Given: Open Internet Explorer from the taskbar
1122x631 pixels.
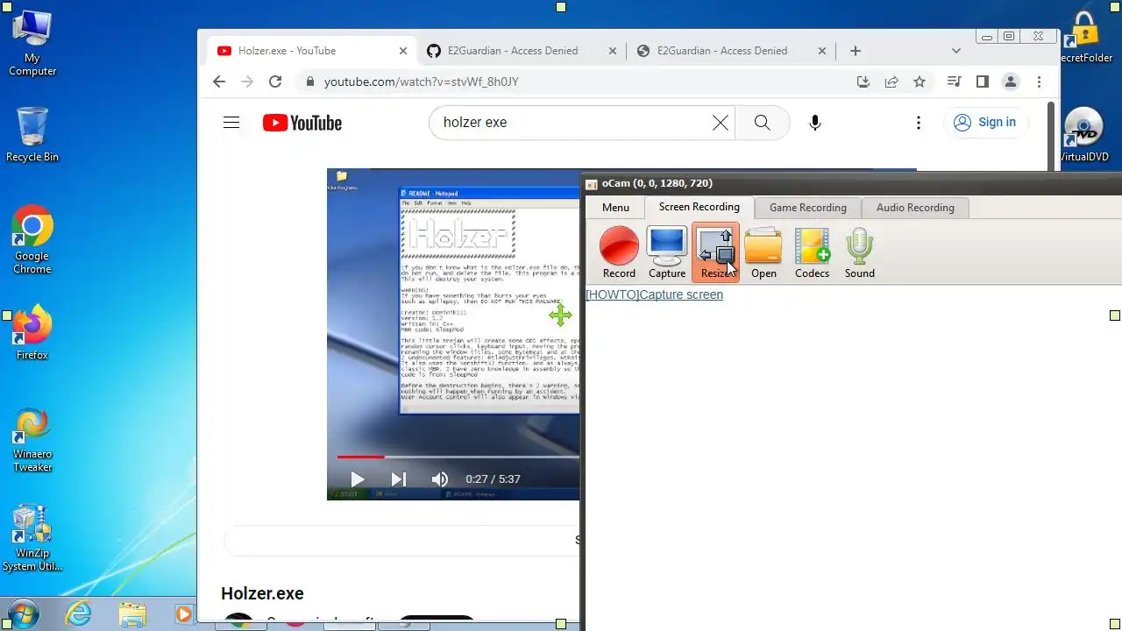Looking at the screenshot, I should coord(79,613).
